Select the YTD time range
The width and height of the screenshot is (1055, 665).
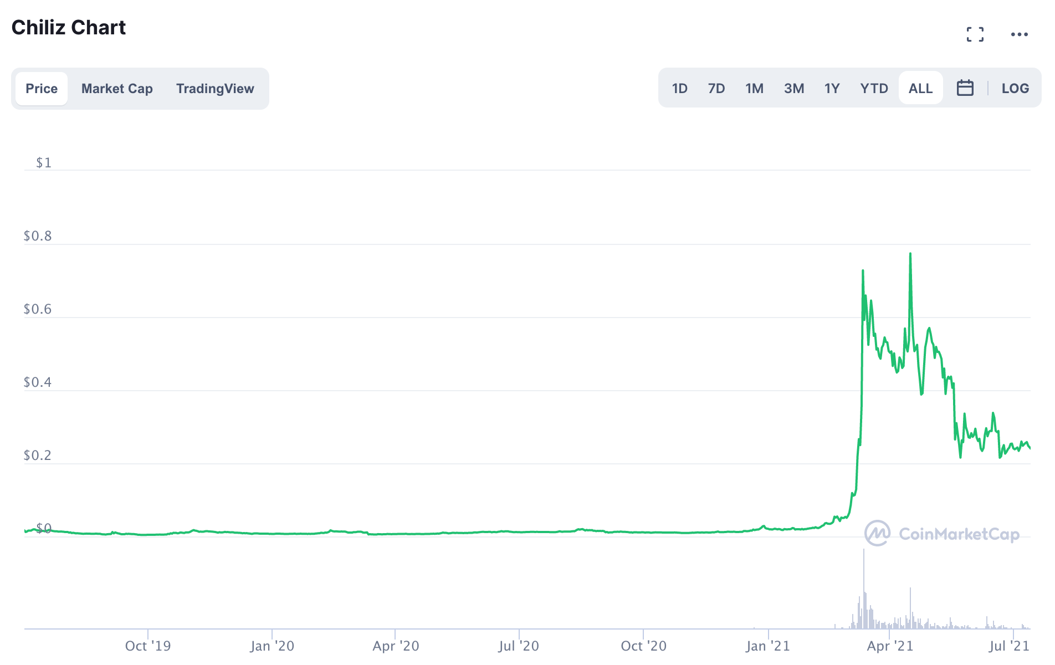(874, 89)
